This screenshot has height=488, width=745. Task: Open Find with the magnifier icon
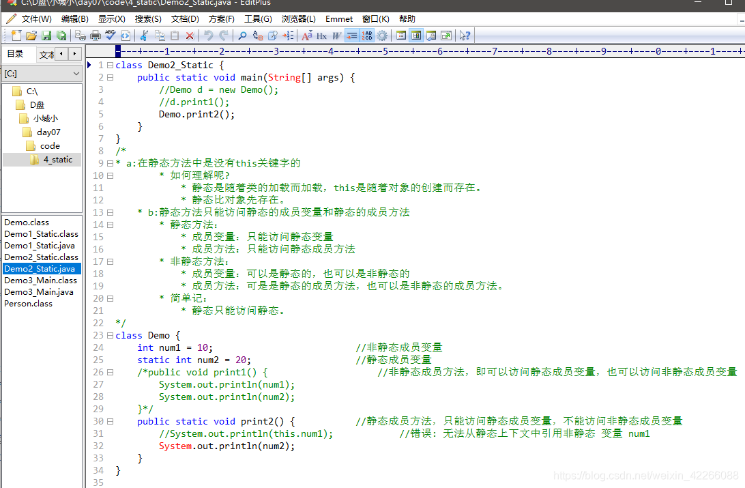tap(242, 35)
